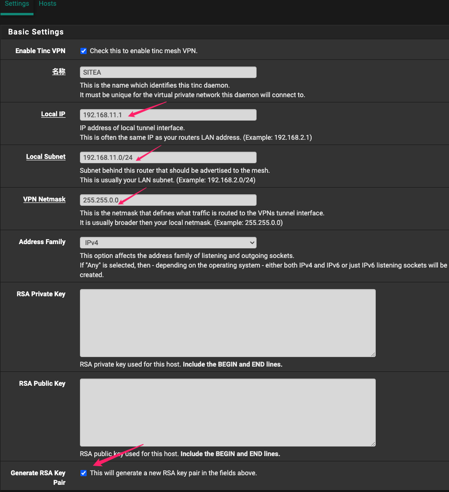Click inside the RSA Private Key text area
The height and width of the screenshot is (492, 449).
(x=227, y=323)
